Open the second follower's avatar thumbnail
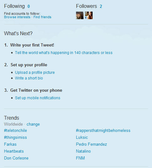 (89, 15)
